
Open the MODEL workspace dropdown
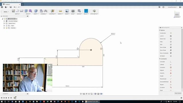point(6,12)
